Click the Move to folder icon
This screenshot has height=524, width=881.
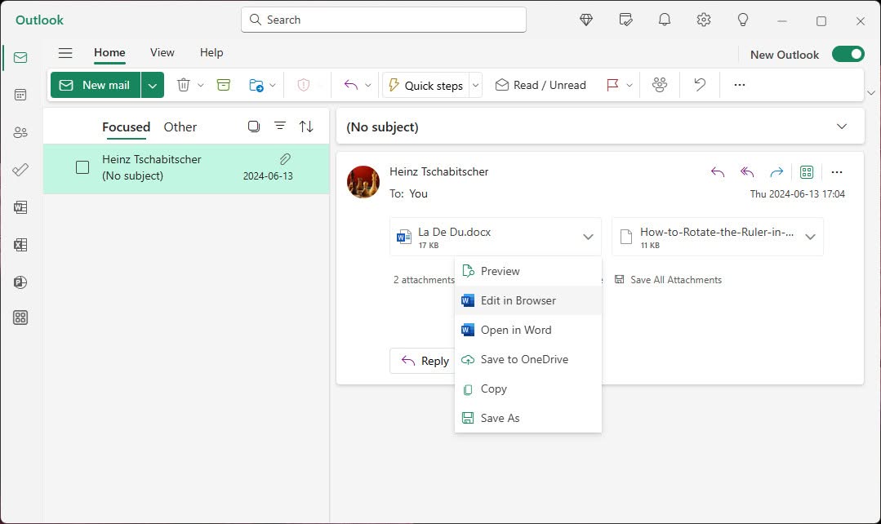tap(256, 85)
